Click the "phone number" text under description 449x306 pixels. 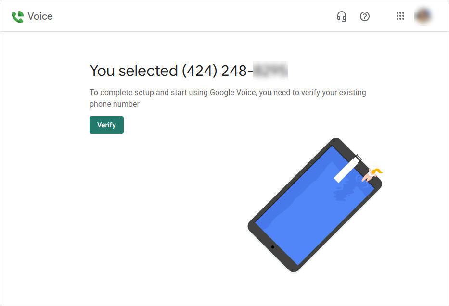115,104
